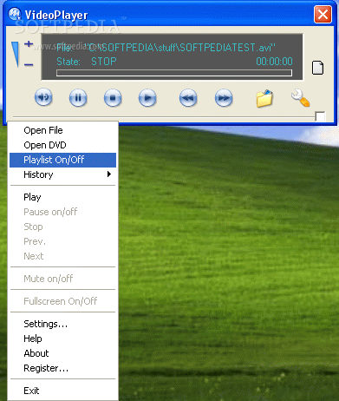Click the playlist page icon
This screenshot has height=401, width=339.
coord(317,68)
